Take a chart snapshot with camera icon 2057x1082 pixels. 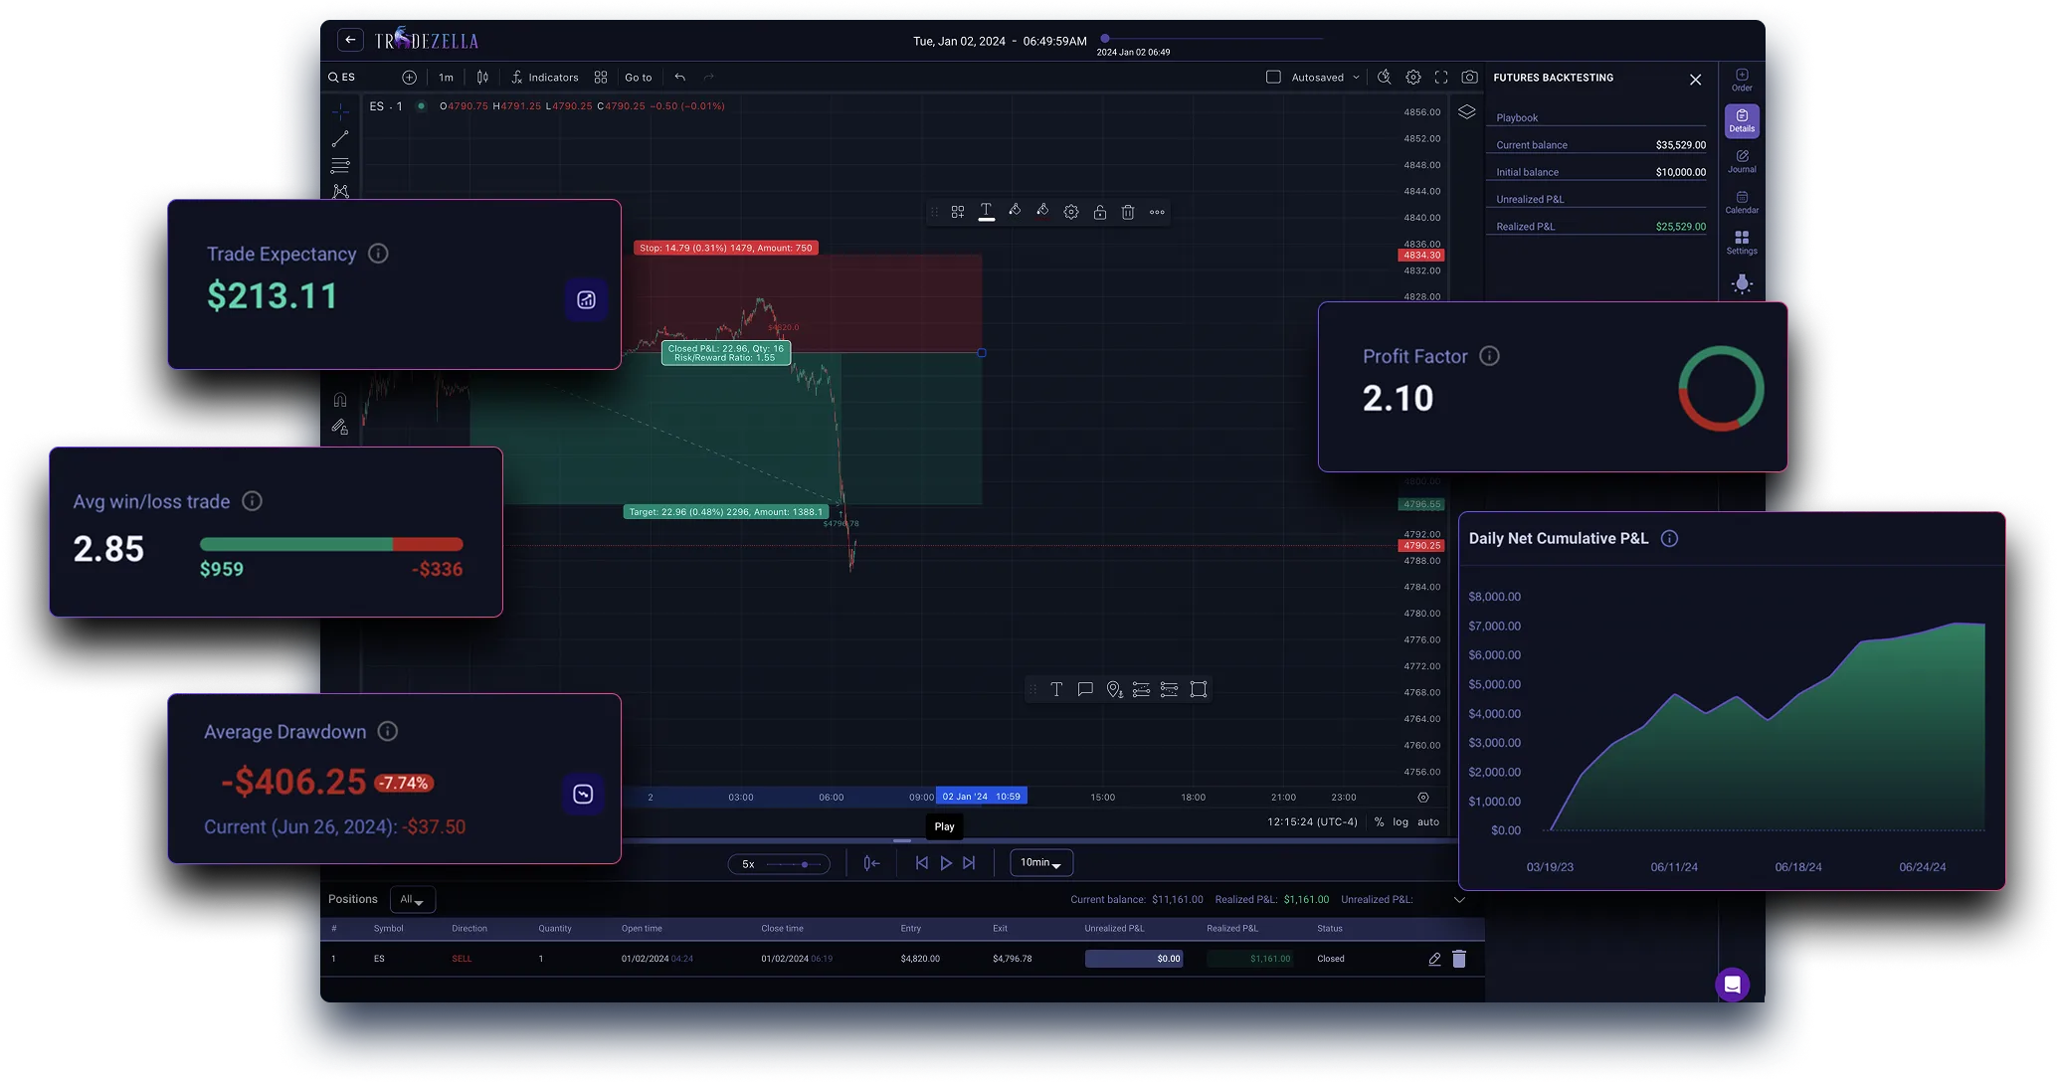[x=1469, y=78]
